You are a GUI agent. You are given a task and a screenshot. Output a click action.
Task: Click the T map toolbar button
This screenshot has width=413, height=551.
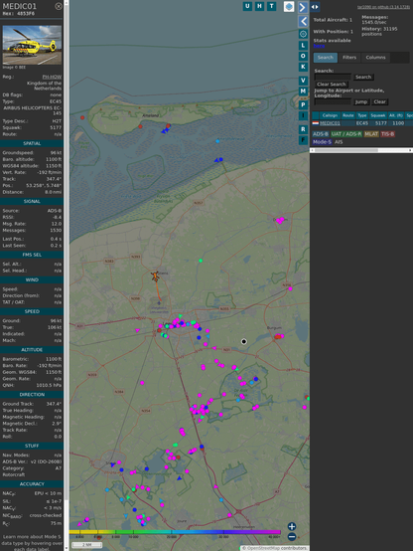coord(271,6)
